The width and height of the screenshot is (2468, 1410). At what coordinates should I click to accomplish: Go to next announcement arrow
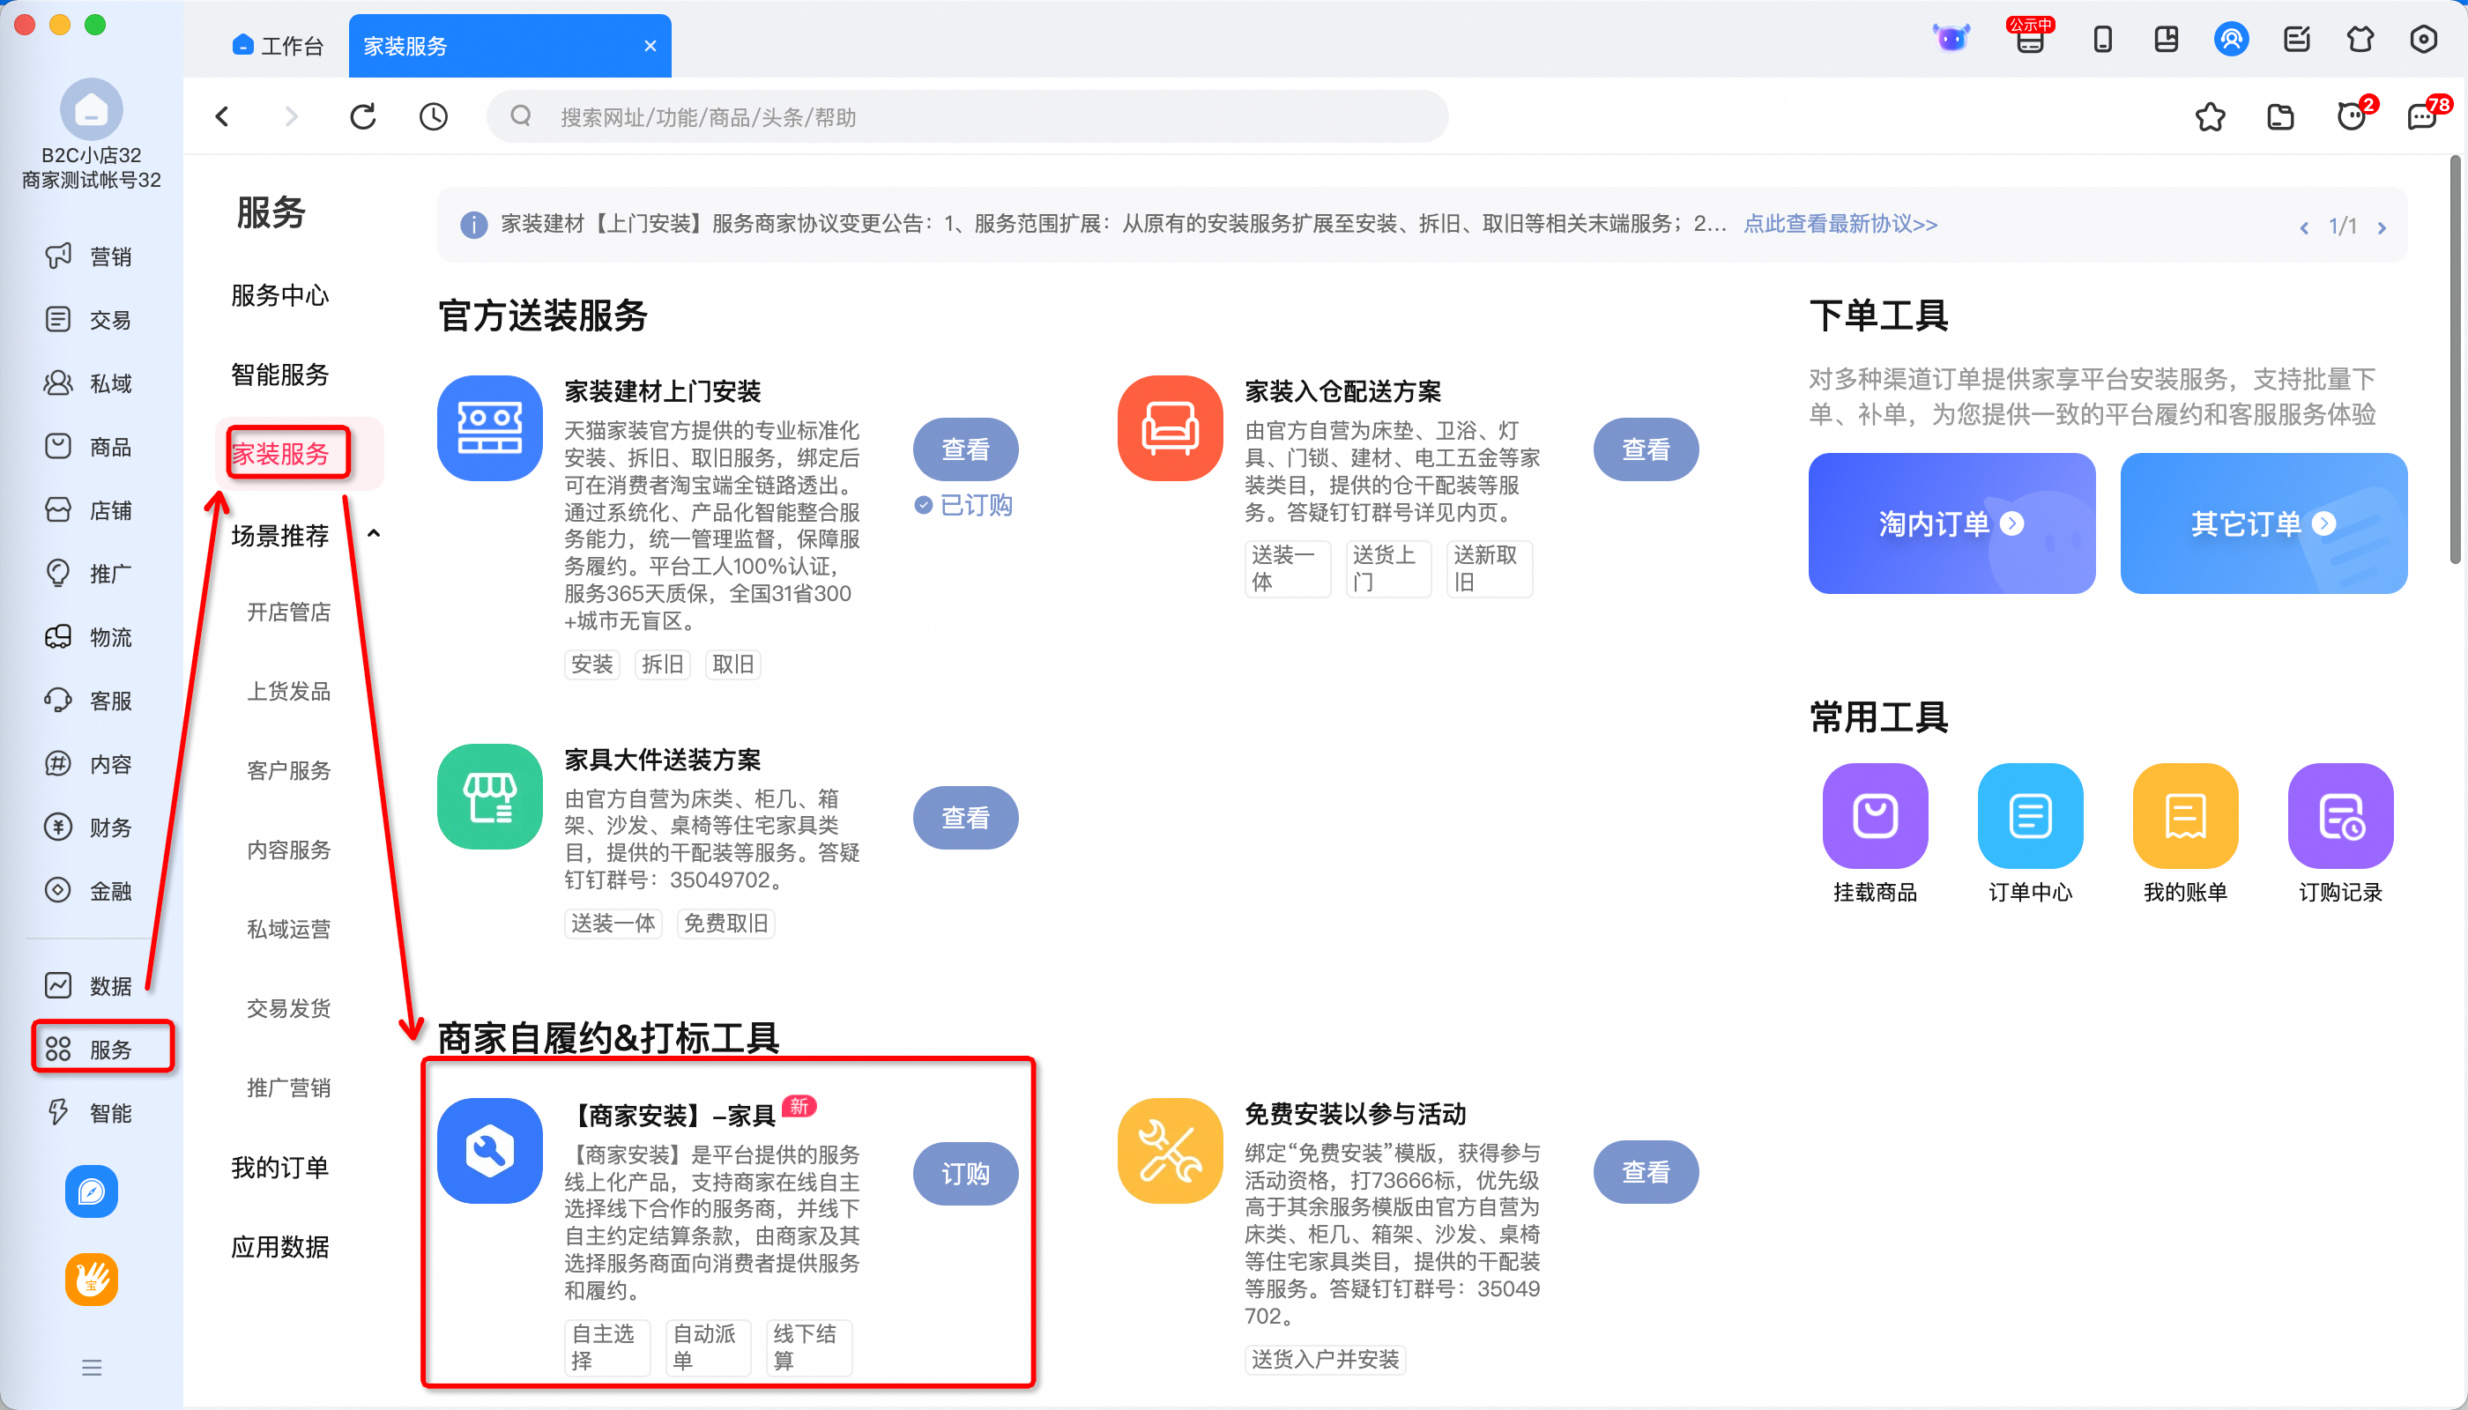tap(2382, 227)
